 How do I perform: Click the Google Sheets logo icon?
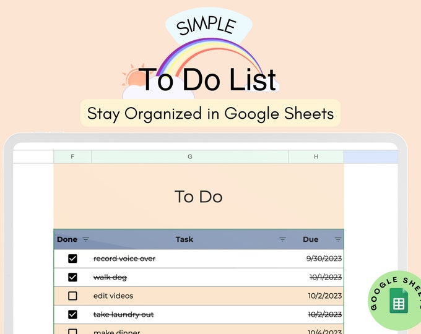(x=399, y=301)
